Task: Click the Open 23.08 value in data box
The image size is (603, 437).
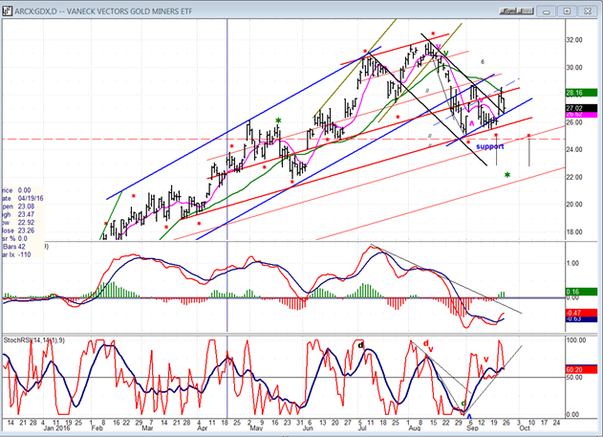Action: coord(26,207)
